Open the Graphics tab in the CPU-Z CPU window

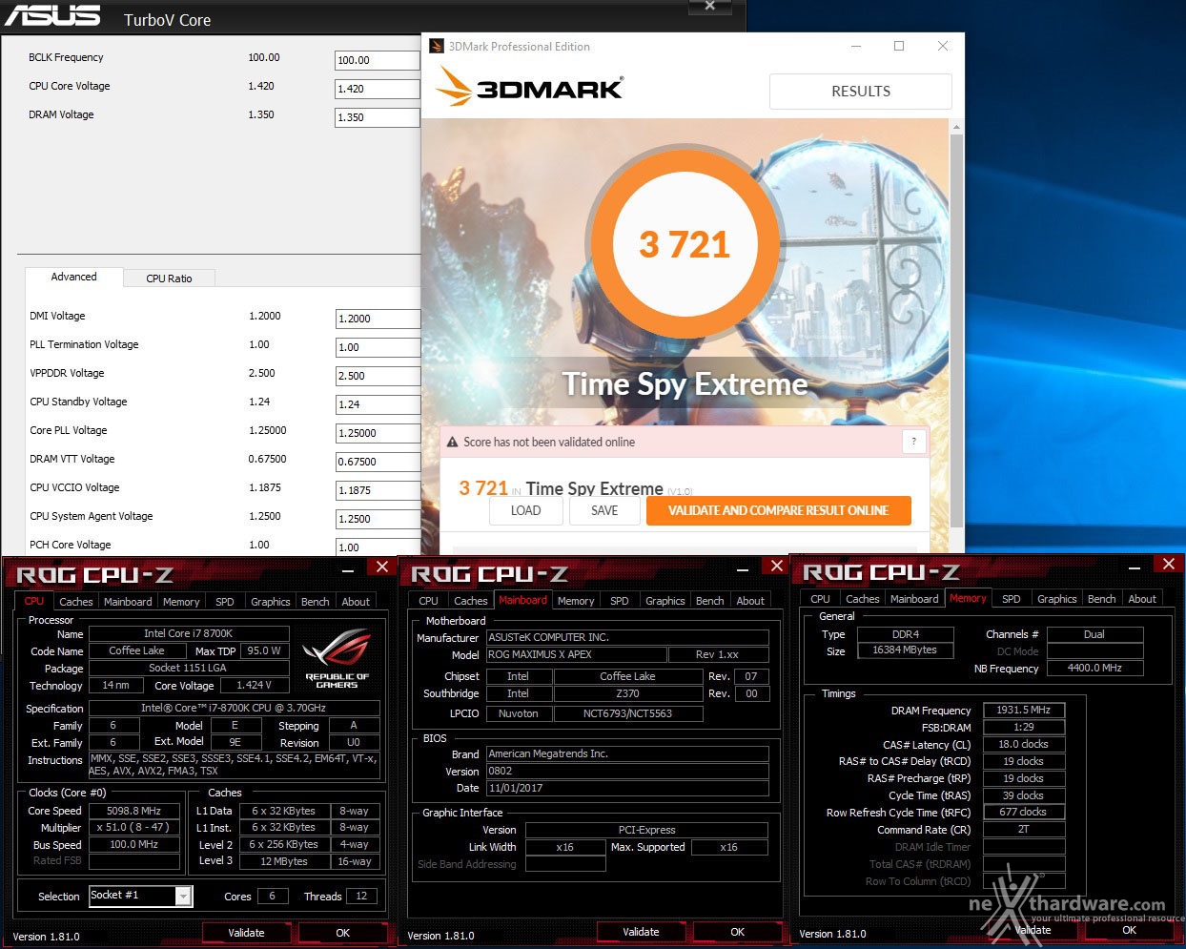click(271, 602)
